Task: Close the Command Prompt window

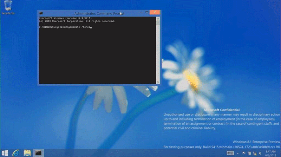Action: point(155,13)
